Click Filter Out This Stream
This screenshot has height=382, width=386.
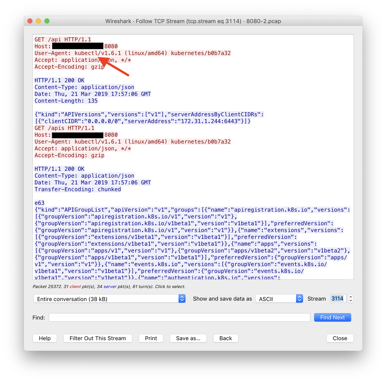(97, 338)
